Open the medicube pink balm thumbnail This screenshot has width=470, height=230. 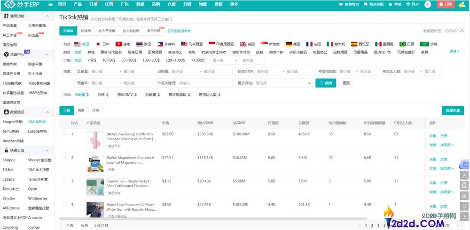click(95, 140)
